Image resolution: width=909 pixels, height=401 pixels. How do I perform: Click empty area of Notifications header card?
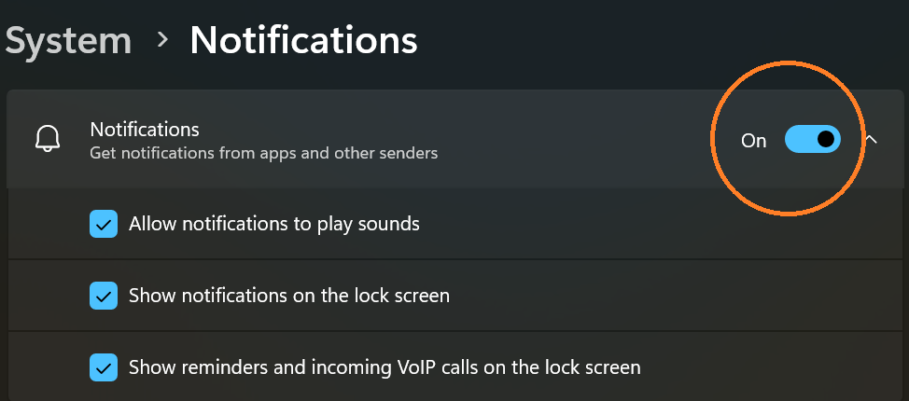tap(580, 139)
